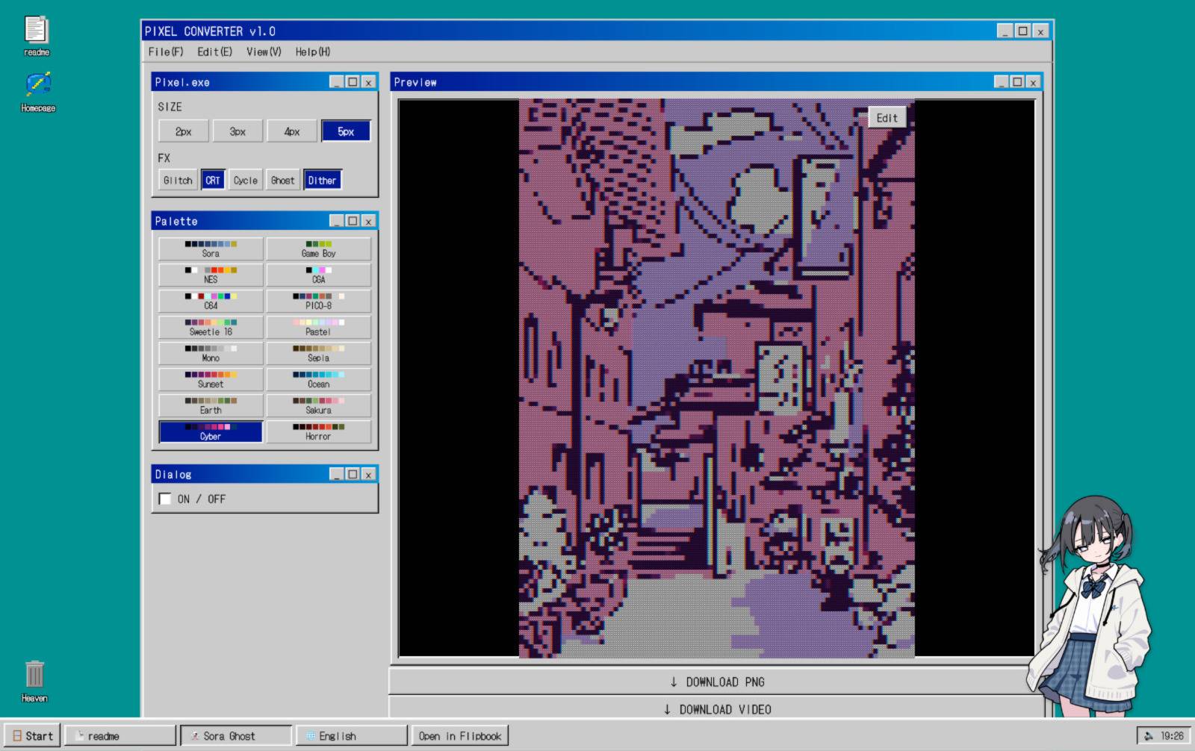Click the DOWNLOAD PNG button
The height and width of the screenshot is (751, 1195).
(x=716, y=682)
